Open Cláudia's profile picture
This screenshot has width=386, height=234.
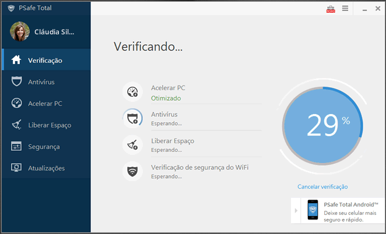point(20,31)
